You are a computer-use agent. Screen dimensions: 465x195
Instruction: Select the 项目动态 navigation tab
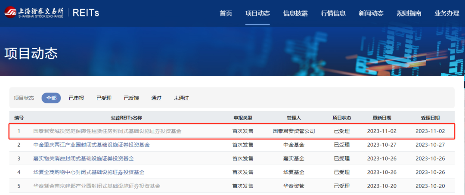257,13
